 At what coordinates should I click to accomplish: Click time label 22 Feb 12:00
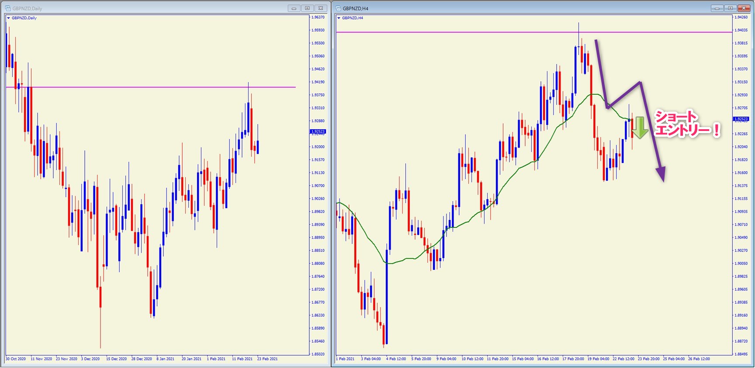(x=623, y=359)
